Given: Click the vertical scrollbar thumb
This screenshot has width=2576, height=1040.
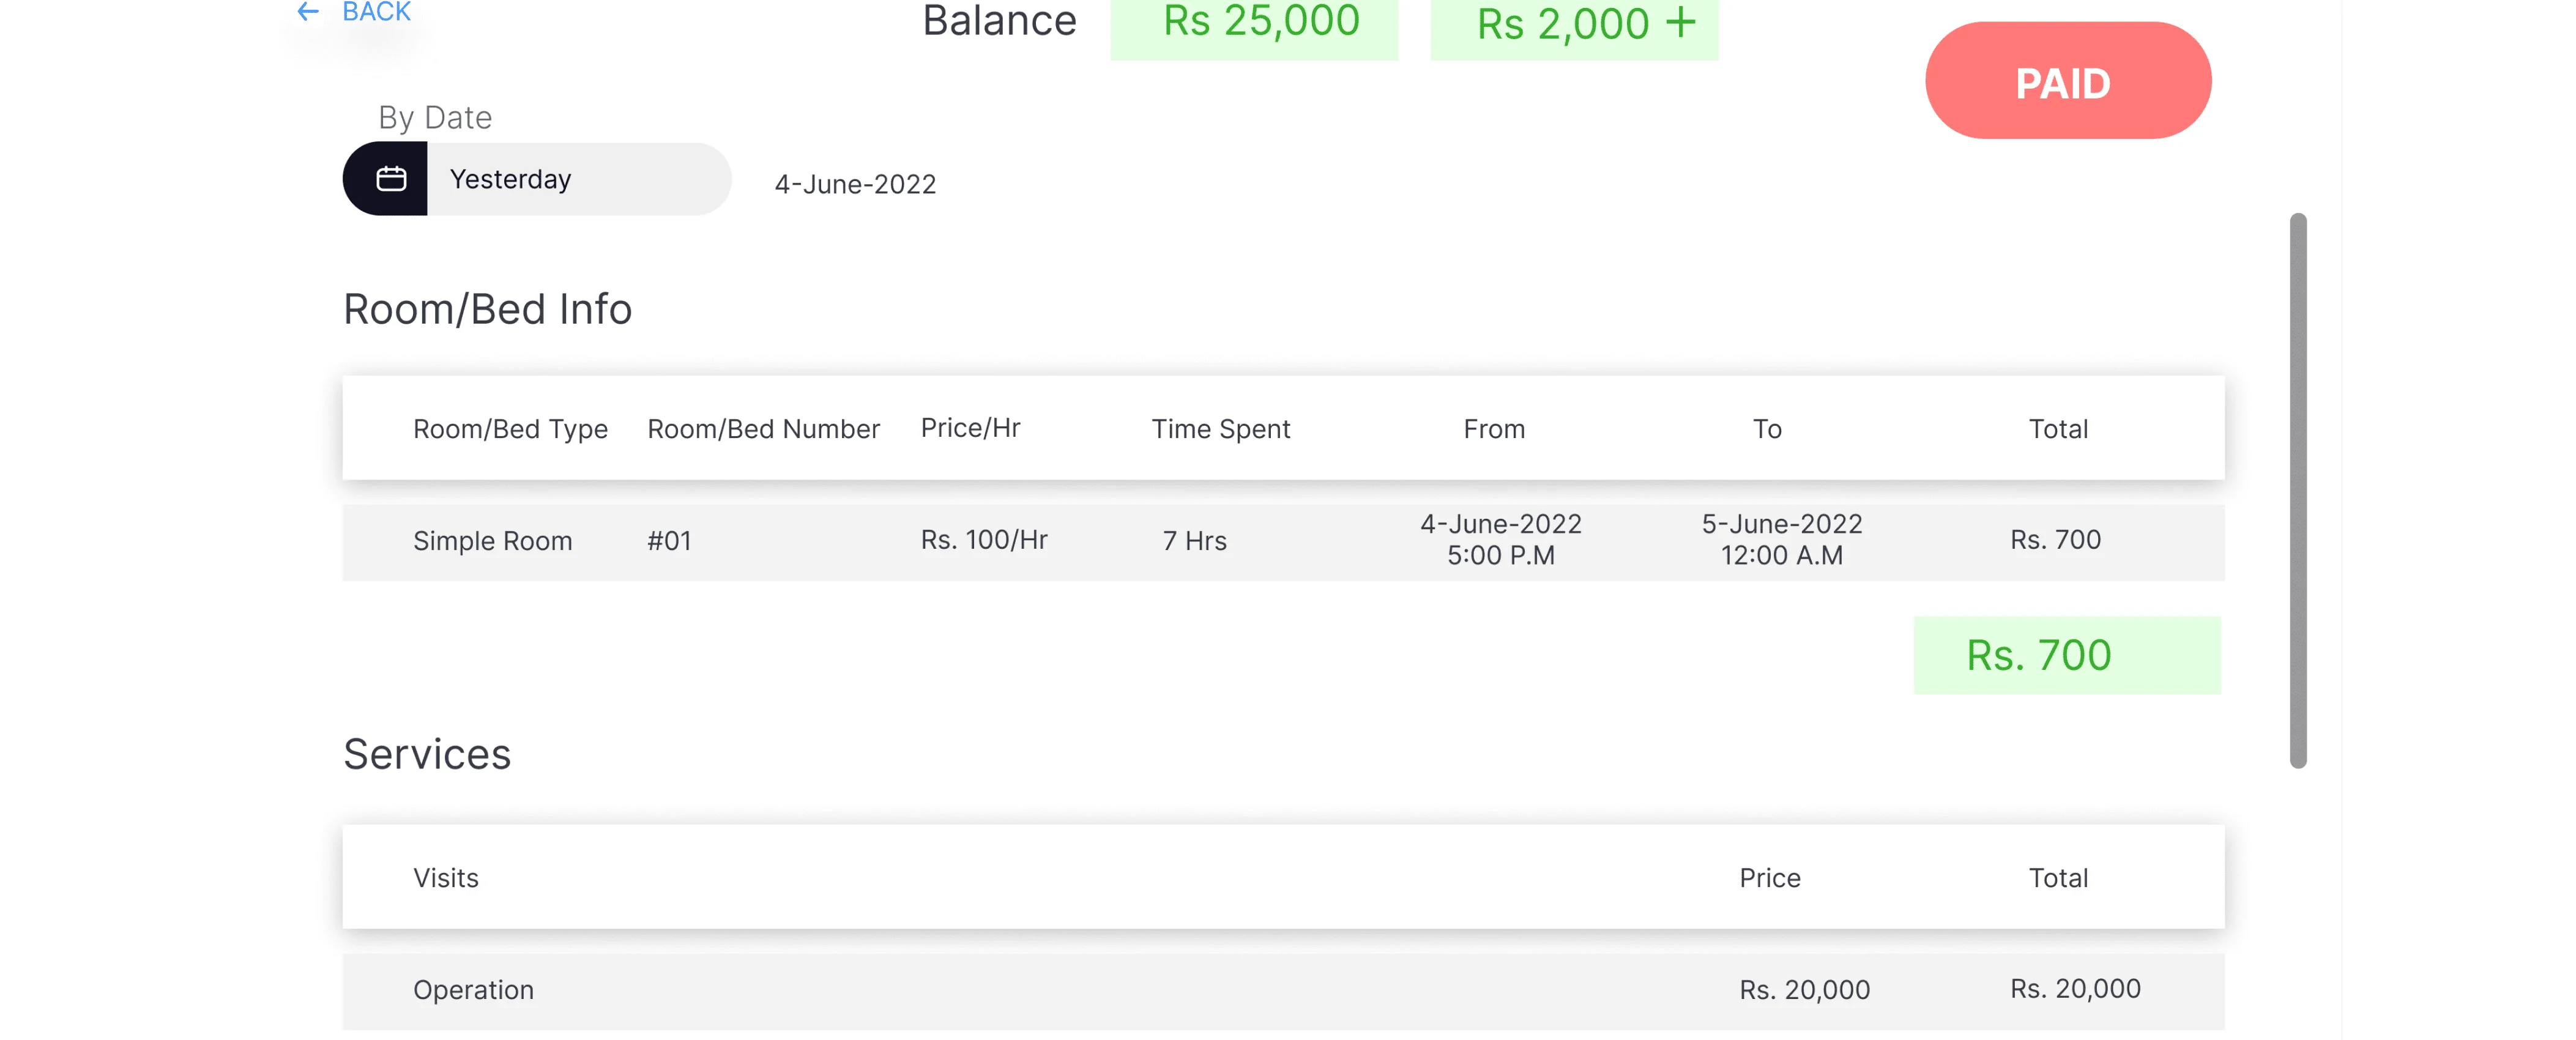Looking at the screenshot, I should coord(2298,490).
